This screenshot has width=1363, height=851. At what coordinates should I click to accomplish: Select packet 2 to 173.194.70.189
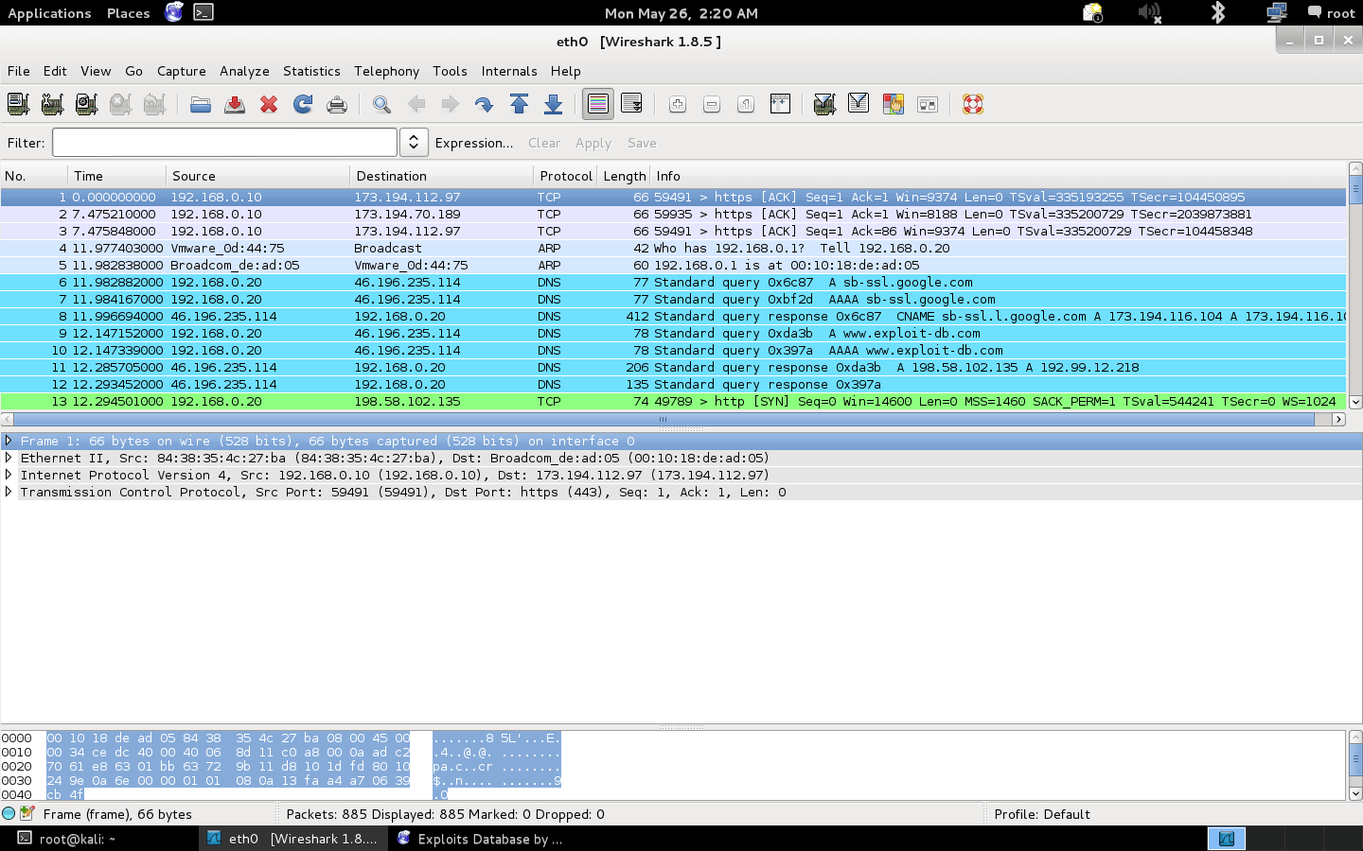[x=673, y=214]
